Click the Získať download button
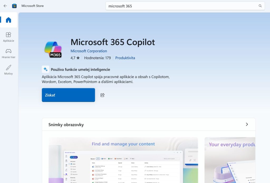This screenshot has width=270, height=183. pyautogui.click(x=68, y=95)
